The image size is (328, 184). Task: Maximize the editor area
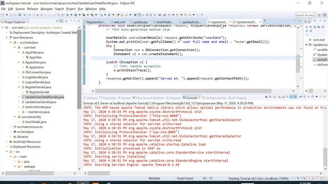tap(299, 21)
